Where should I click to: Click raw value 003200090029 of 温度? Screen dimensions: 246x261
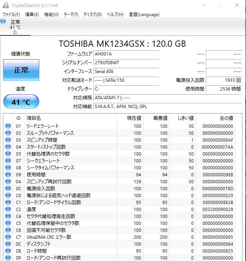coord(218,210)
